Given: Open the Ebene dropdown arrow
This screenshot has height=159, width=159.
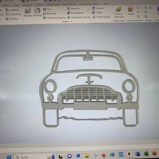Looking at the screenshot, I should pos(131,16).
